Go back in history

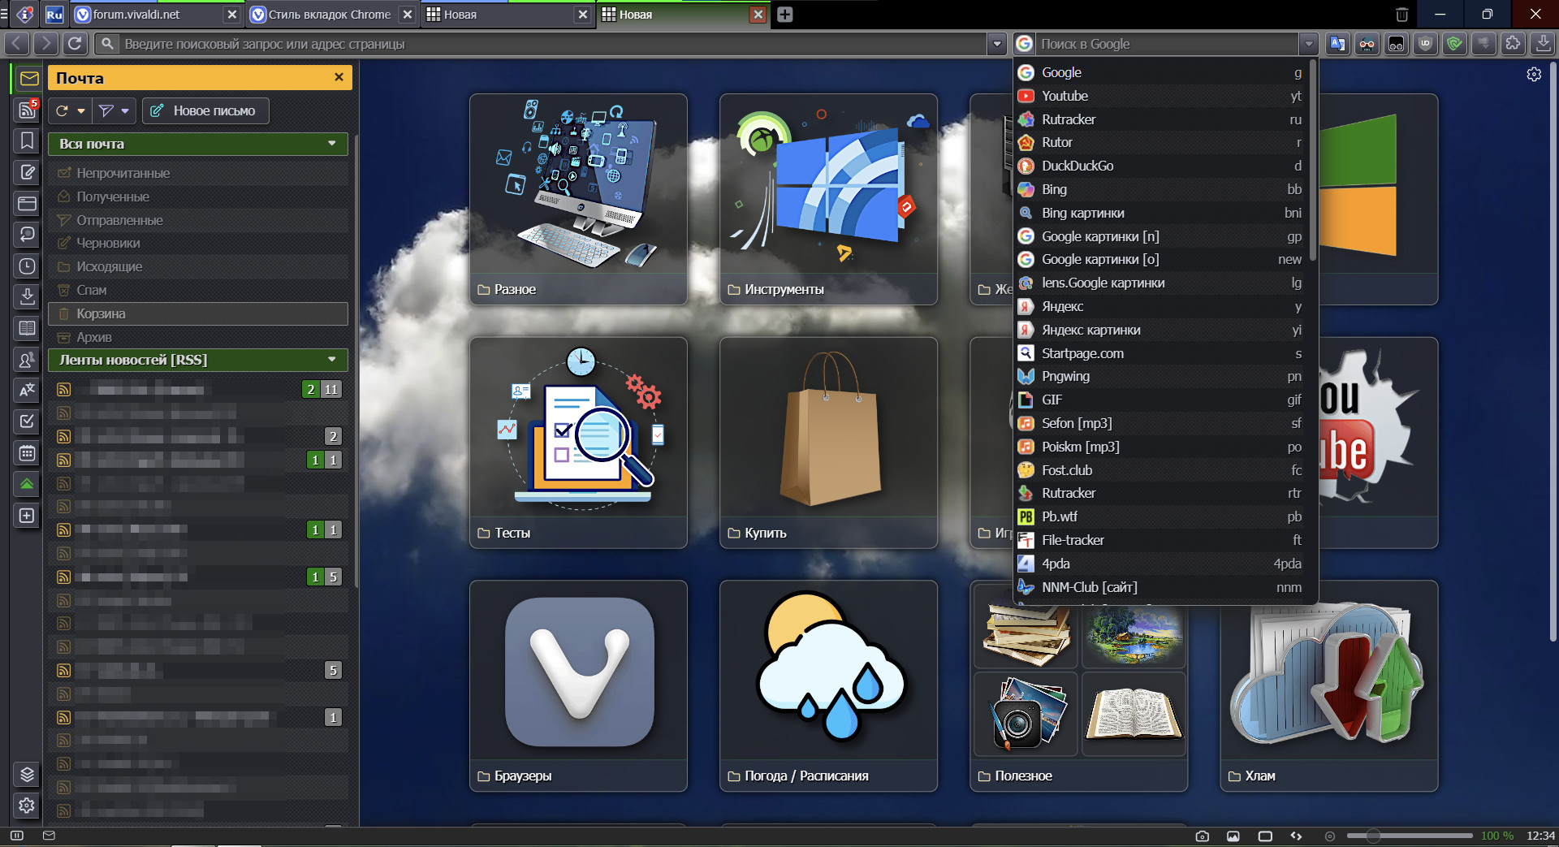coord(17,44)
